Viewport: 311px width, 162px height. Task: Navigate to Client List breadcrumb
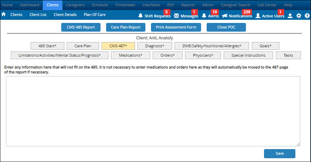(x=38, y=15)
